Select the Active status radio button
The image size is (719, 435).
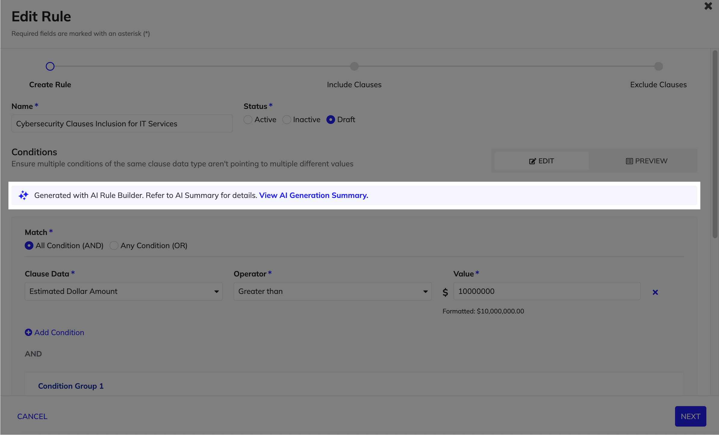coord(248,120)
